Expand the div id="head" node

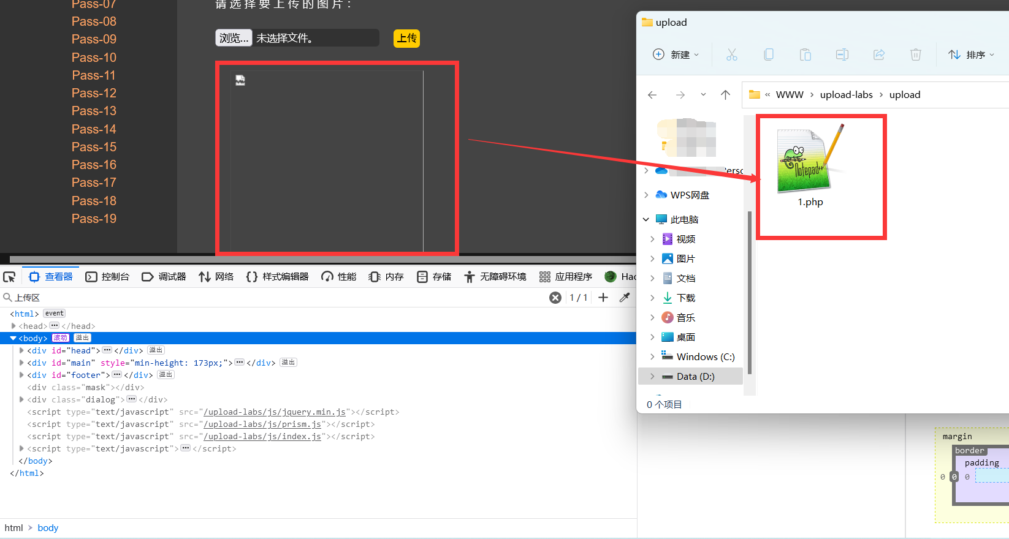pyautogui.click(x=21, y=350)
